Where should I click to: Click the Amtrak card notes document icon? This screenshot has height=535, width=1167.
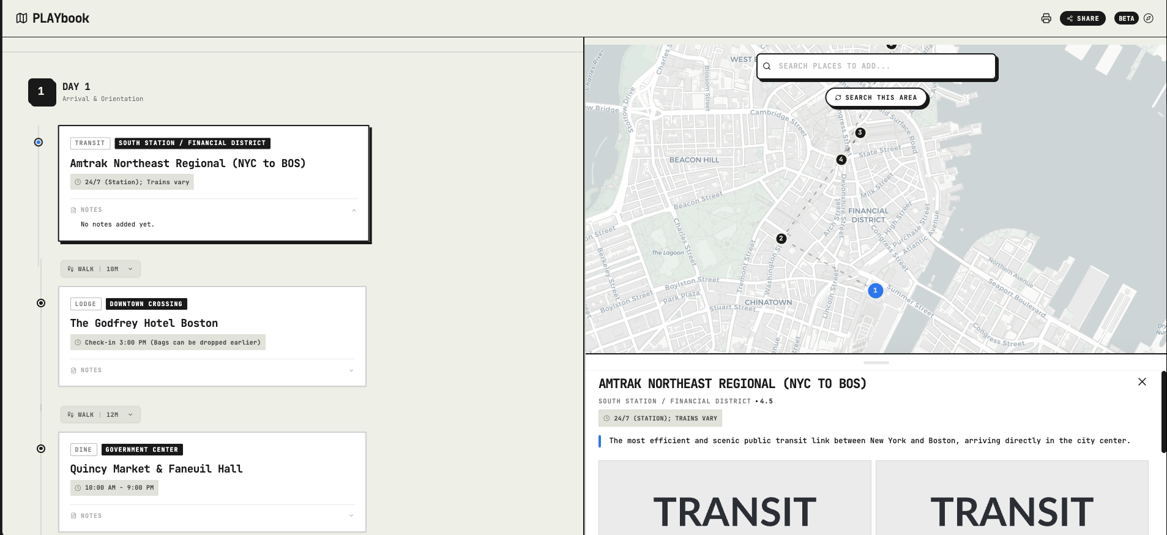point(73,210)
